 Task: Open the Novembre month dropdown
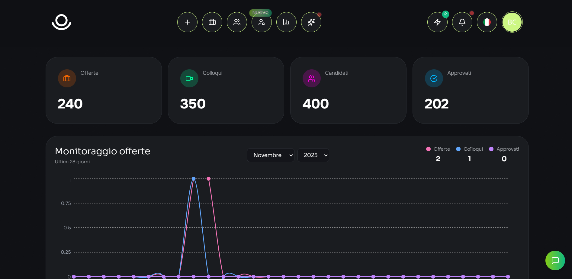coord(270,155)
